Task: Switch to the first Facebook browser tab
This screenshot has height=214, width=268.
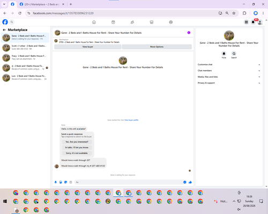Action: [12, 4]
